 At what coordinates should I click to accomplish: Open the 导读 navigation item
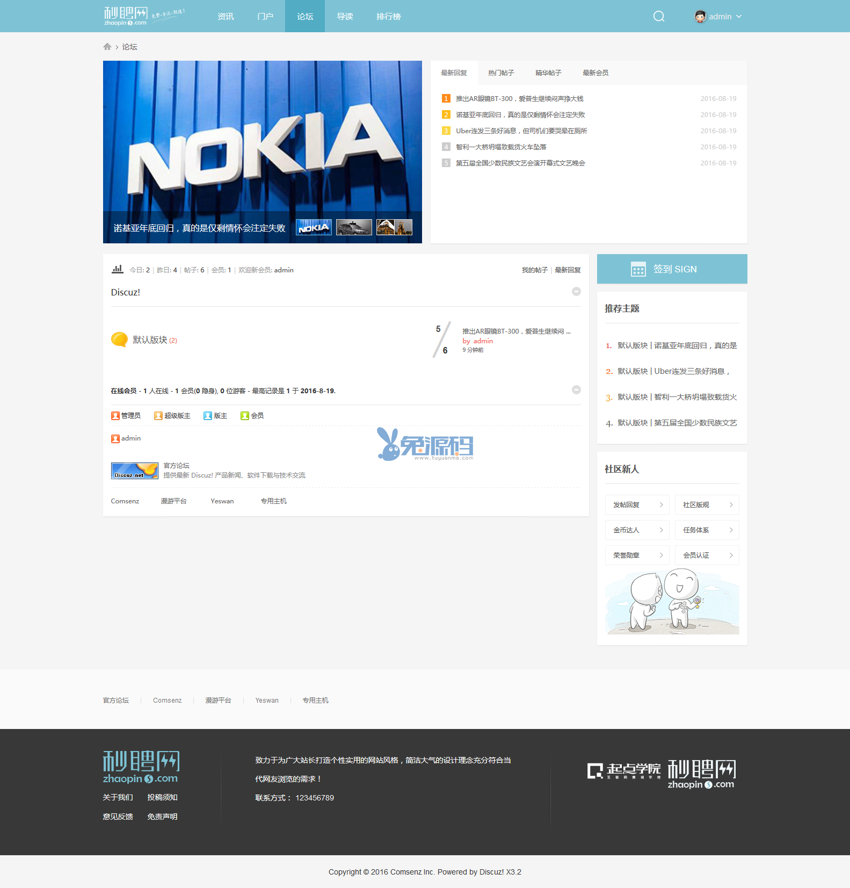pyautogui.click(x=345, y=17)
